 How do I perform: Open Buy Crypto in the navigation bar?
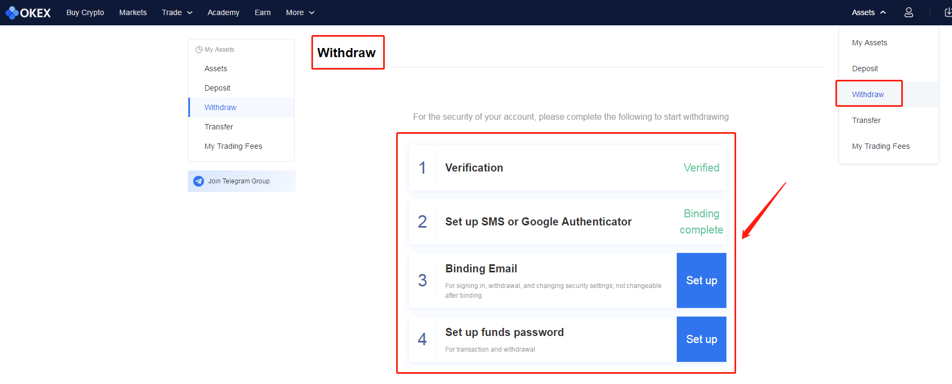point(85,12)
